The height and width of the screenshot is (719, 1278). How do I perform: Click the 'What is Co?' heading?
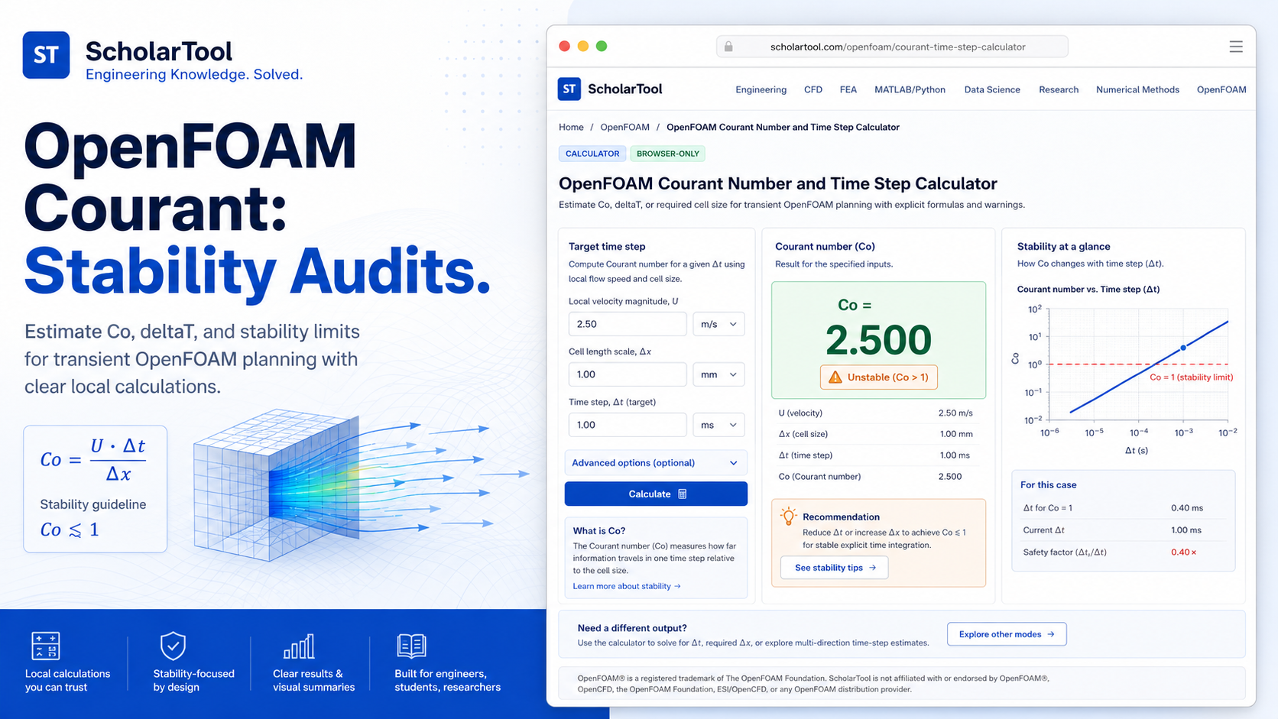[599, 530]
